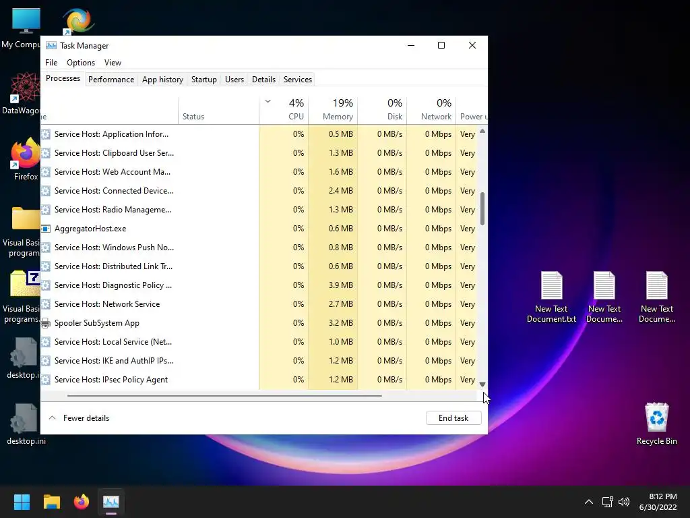690x518 pixels.
Task: Open the clock showing 8:12 PM
Action: click(658, 502)
